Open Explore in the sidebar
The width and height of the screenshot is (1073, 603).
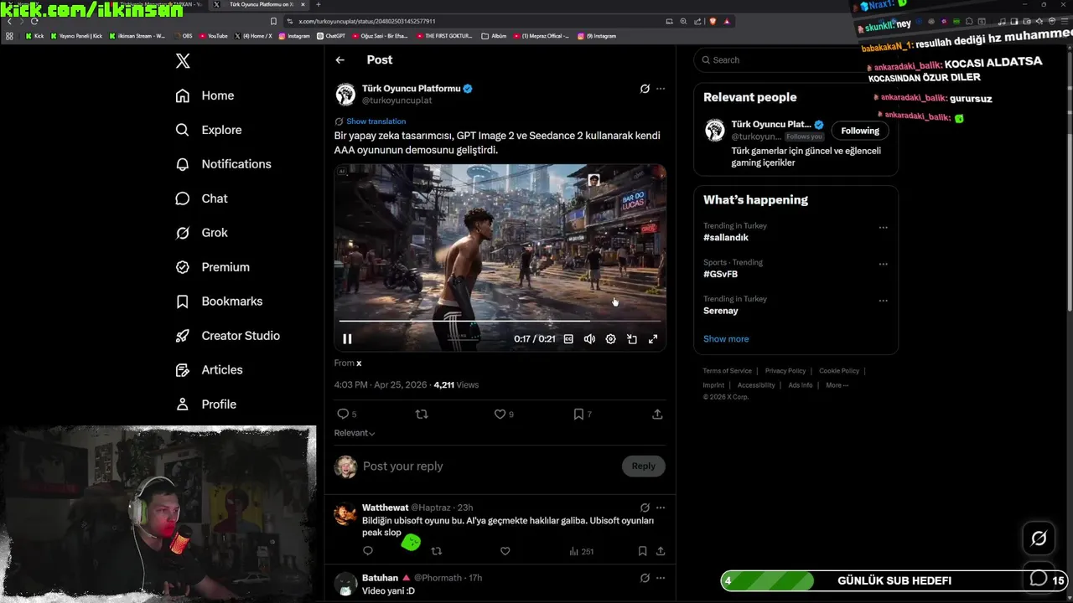208,130
